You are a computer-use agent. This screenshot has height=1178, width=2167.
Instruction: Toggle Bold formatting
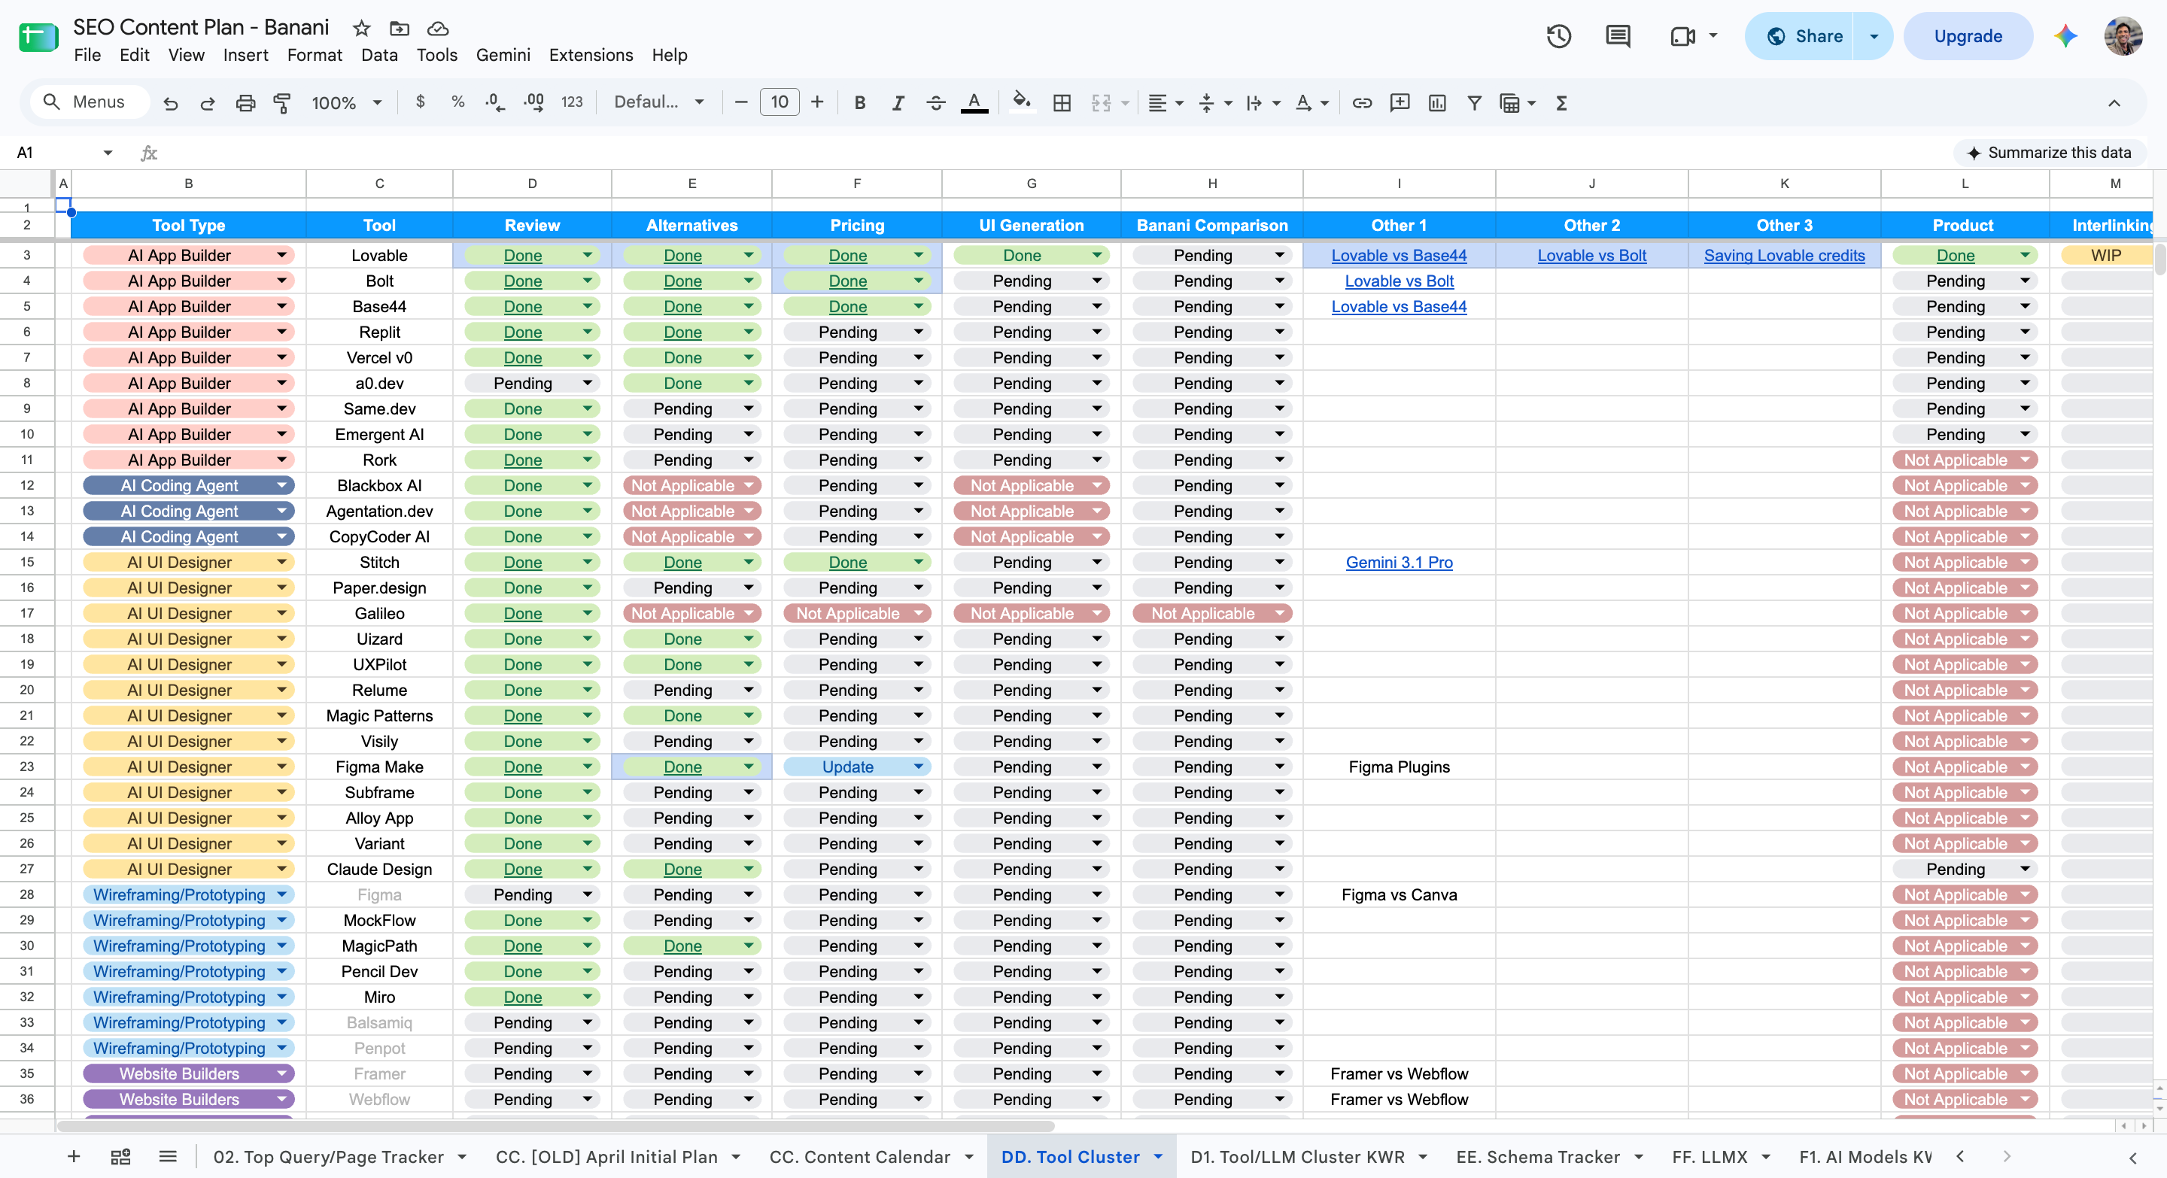(x=859, y=102)
